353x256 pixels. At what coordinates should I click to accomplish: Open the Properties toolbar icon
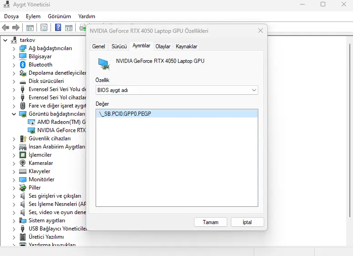point(44,27)
